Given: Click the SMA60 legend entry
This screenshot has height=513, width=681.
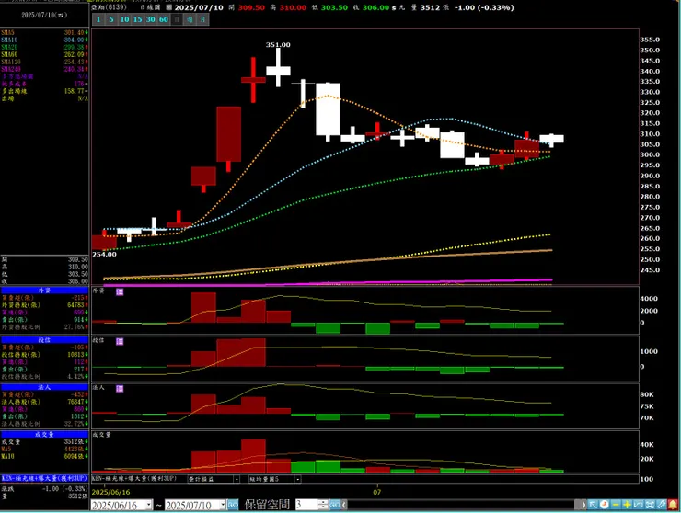Looking at the screenshot, I should tap(44, 54).
